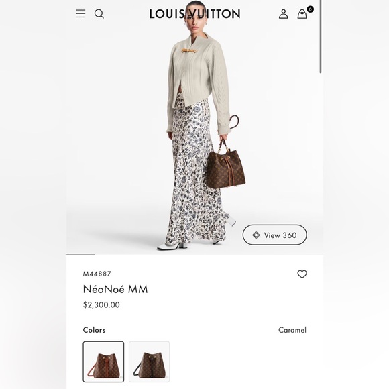This screenshot has height=389, width=389.
Task: Open the account profile icon
Action: pyautogui.click(x=283, y=14)
